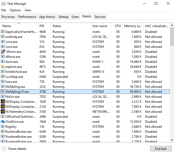The image size is (174, 154).
Task: Select csrss.exe with PID 616
Action: point(85,47)
